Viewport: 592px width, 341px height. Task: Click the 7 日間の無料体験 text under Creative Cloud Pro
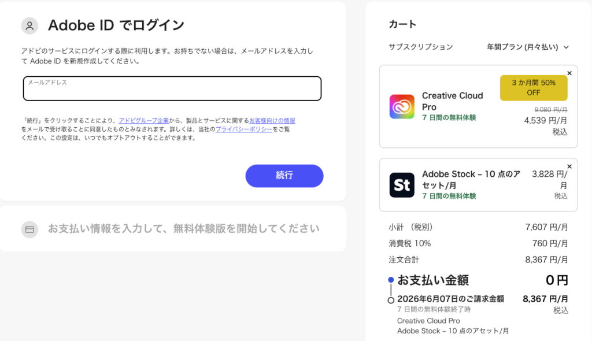click(x=449, y=118)
